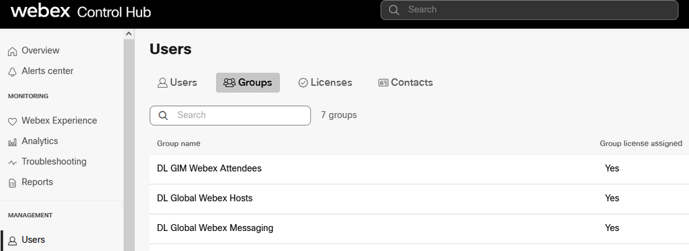Open Reports in the sidebar
Image resolution: width=689 pixels, height=251 pixels.
(x=37, y=183)
